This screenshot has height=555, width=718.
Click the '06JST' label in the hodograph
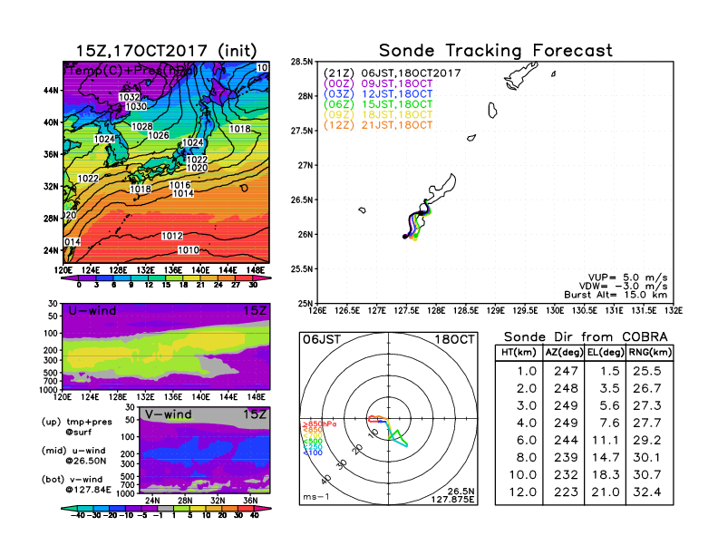point(322,340)
